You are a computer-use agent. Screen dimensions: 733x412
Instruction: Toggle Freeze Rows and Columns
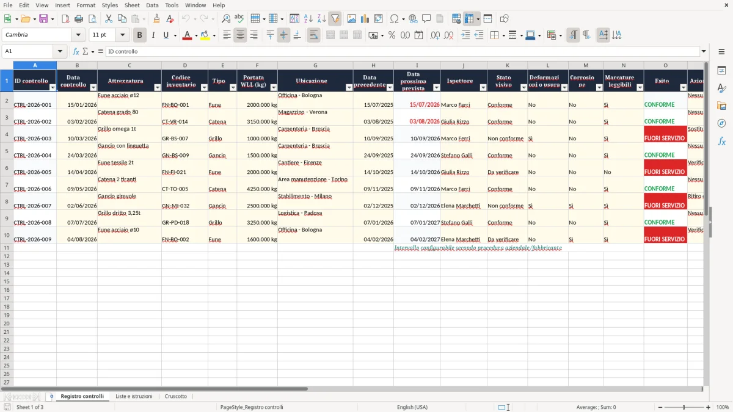pyautogui.click(x=469, y=19)
